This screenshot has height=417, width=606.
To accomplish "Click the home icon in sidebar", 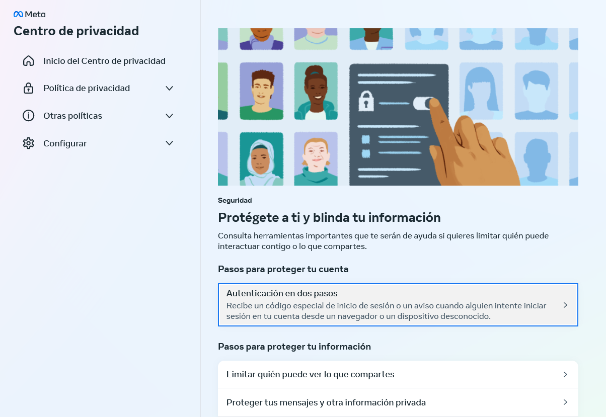I will click(29, 61).
